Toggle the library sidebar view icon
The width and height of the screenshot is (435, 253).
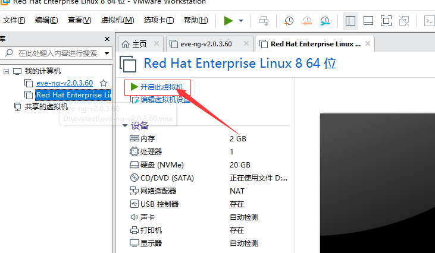(350, 21)
